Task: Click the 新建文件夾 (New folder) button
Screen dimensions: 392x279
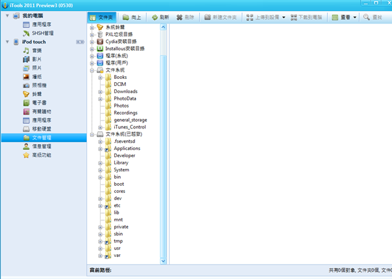Action: pyautogui.click(x=220, y=17)
